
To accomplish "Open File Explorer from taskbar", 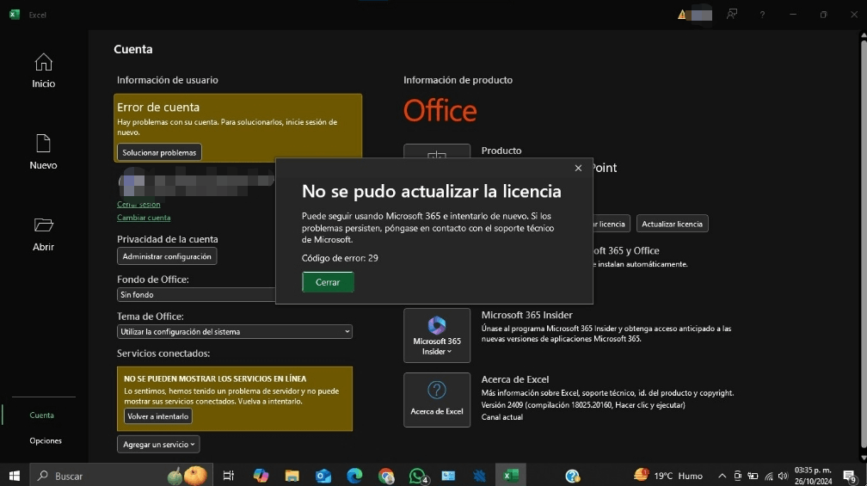I will tap(292, 476).
